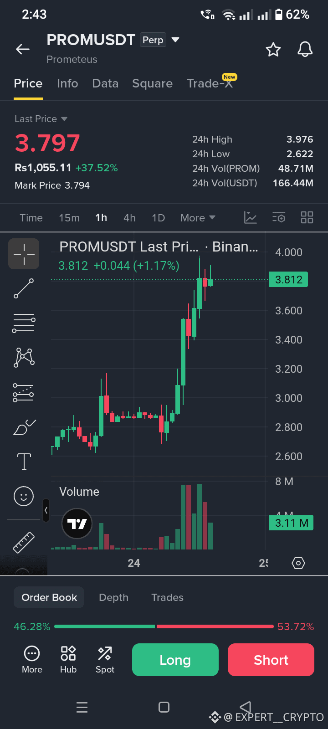Open the Trade-X tab
This screenshot has height=729, width=328.
210,83
